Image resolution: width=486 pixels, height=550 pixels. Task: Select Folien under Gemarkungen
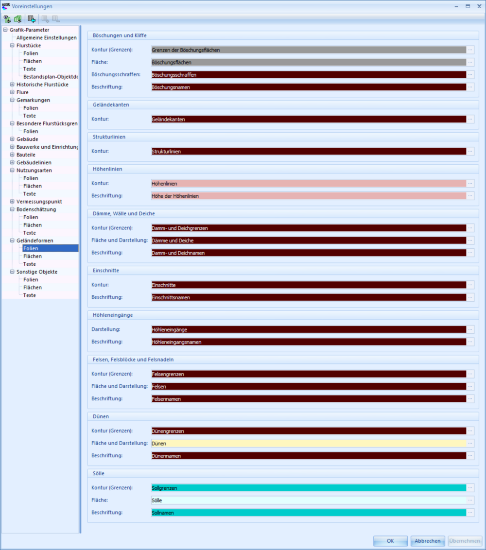(x=31, y=108)
